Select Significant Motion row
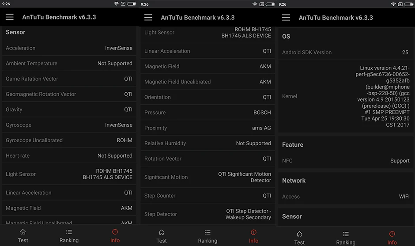The width and height of the screenshot is (415, 246). tap(207, 177)
